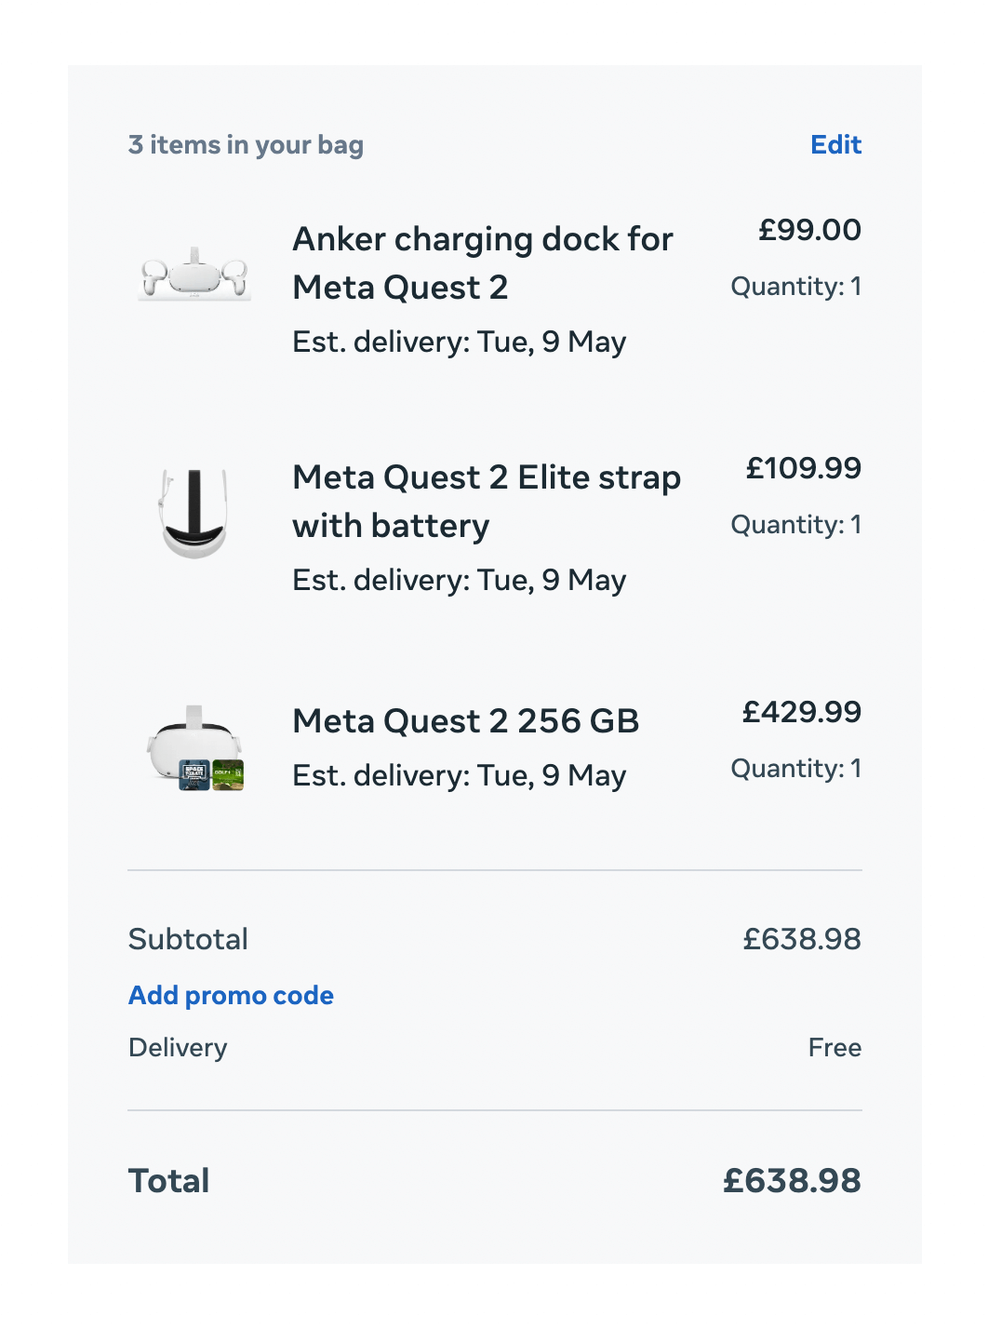Screen dimensions: 988x1329
Task: Click the quantity under the £99.00 price
Action: (795, 287)
